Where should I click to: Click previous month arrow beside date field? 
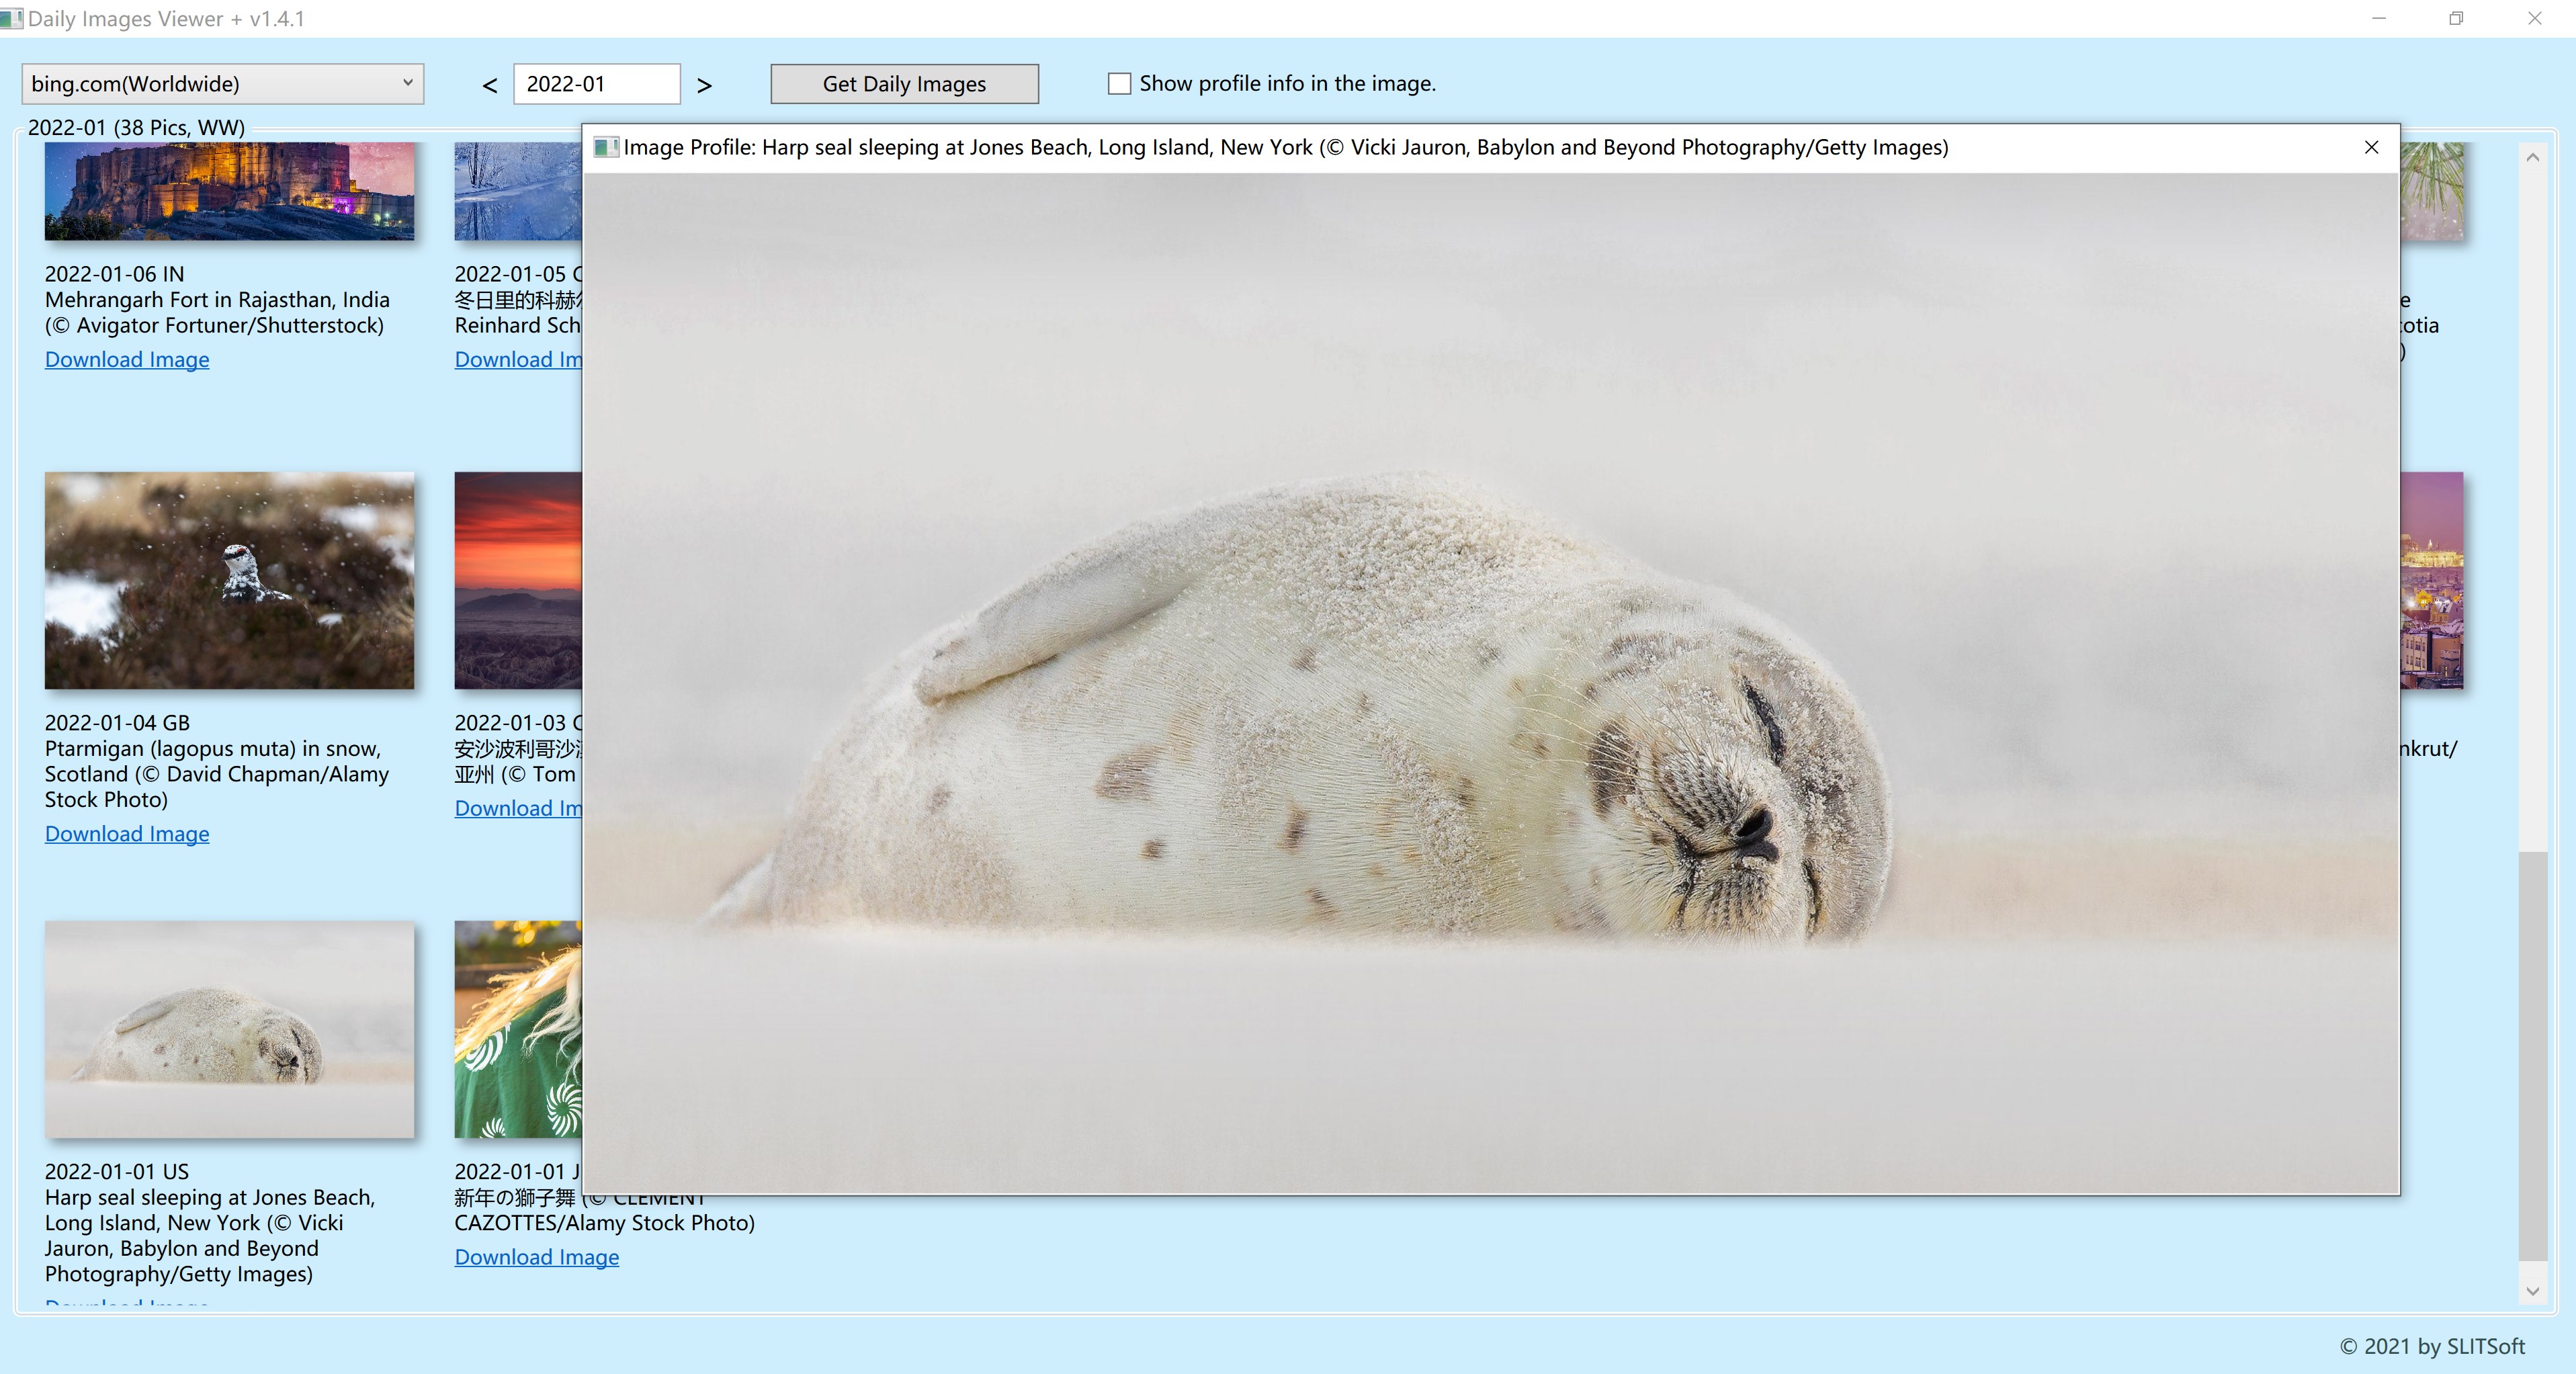[489, 86]
